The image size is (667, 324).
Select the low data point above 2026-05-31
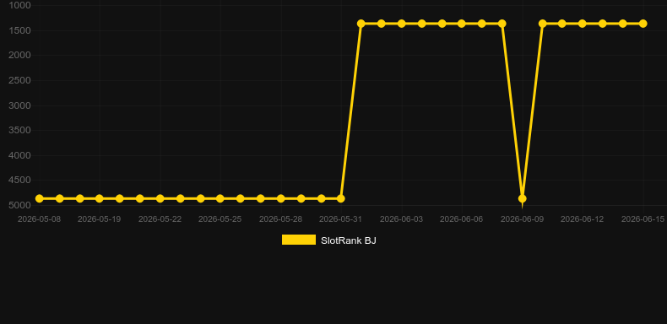[341, 198]
